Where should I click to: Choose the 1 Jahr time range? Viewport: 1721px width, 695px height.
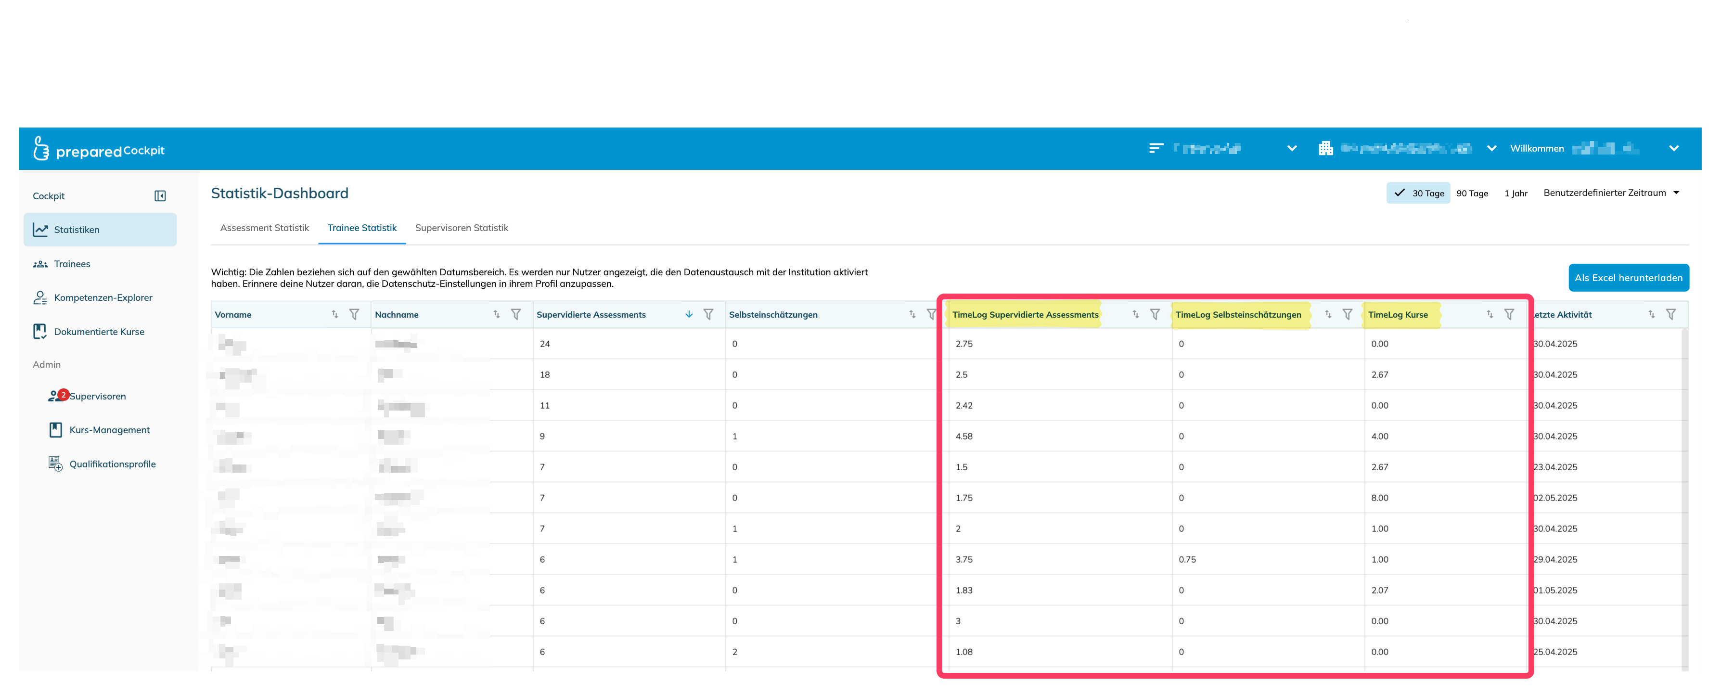(x=1515, y=193)
